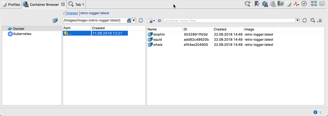Click the four-monitor grid icon
328x116 pixels.
314,4
